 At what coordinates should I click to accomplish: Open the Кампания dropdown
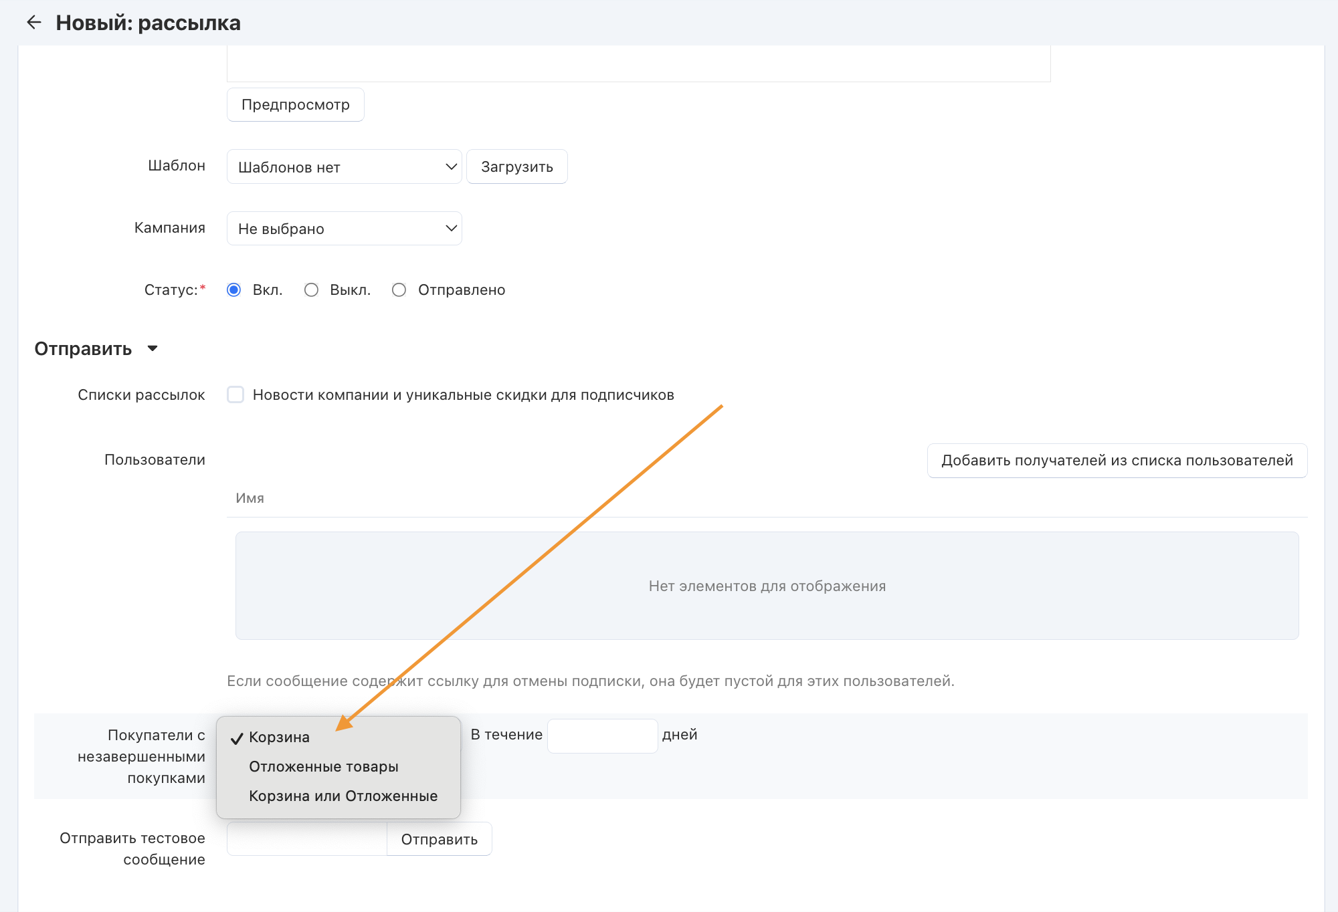click(x=344, y=229)
